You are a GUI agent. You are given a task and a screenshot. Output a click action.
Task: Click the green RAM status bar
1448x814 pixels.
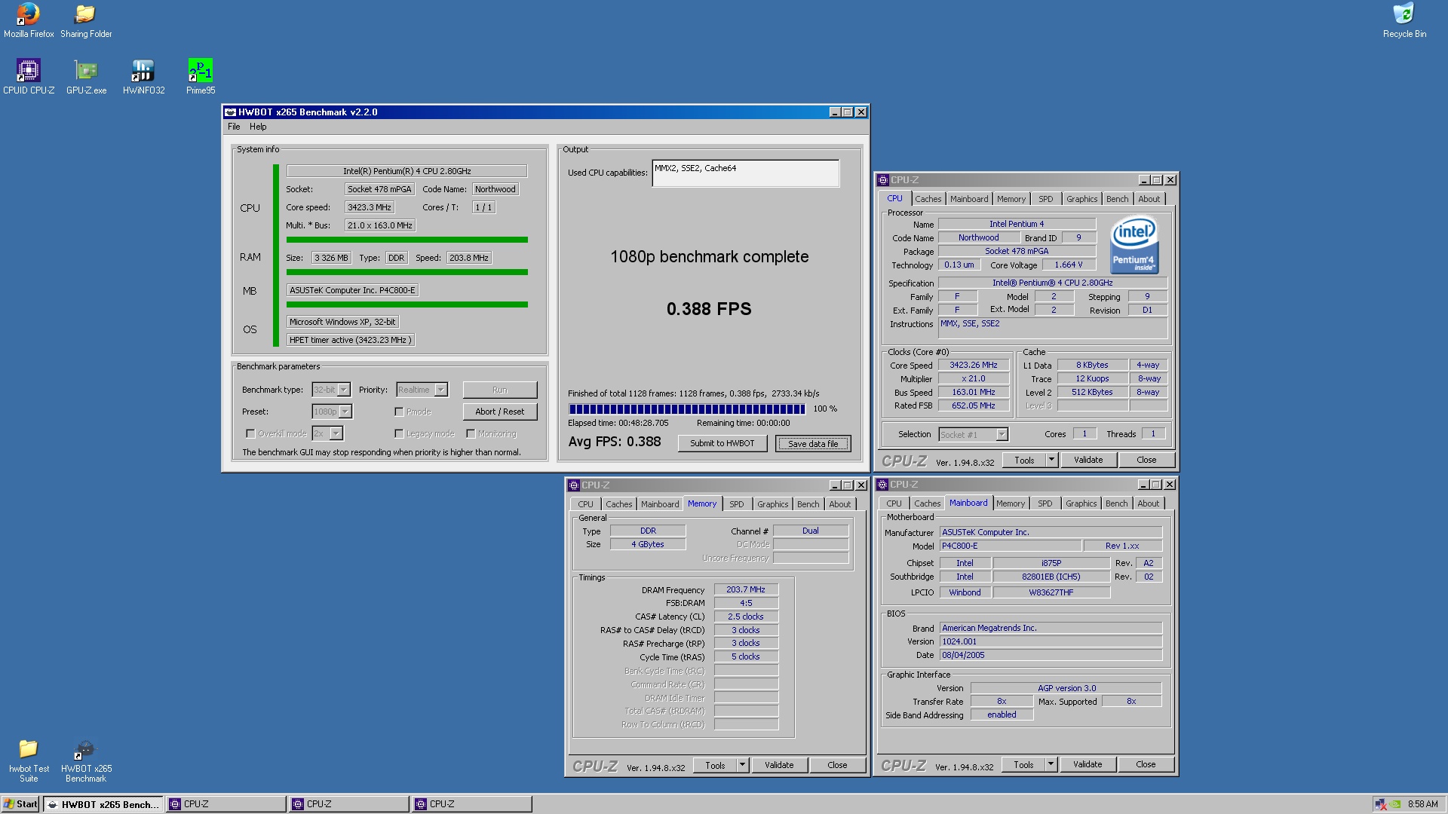click(407, 272)
